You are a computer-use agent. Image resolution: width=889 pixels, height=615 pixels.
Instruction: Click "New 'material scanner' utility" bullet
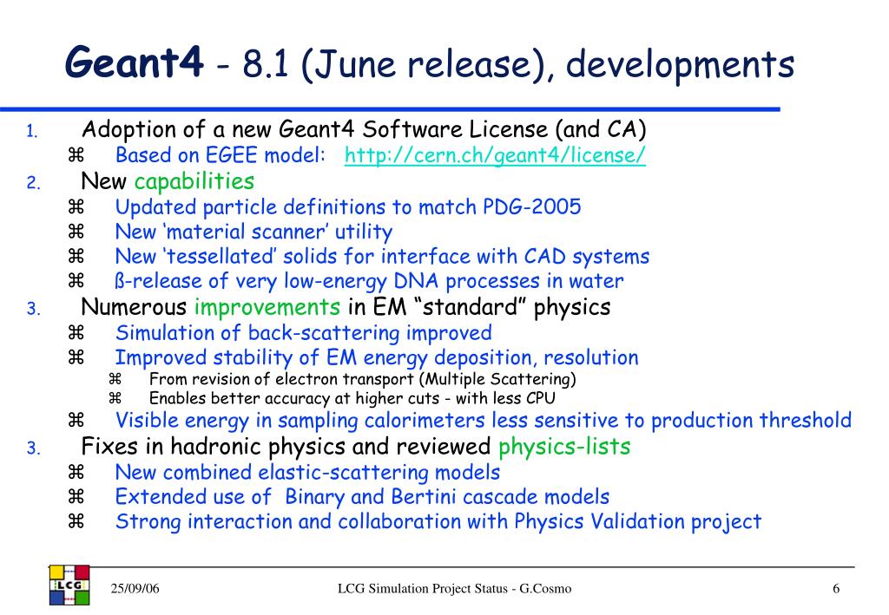254,232
